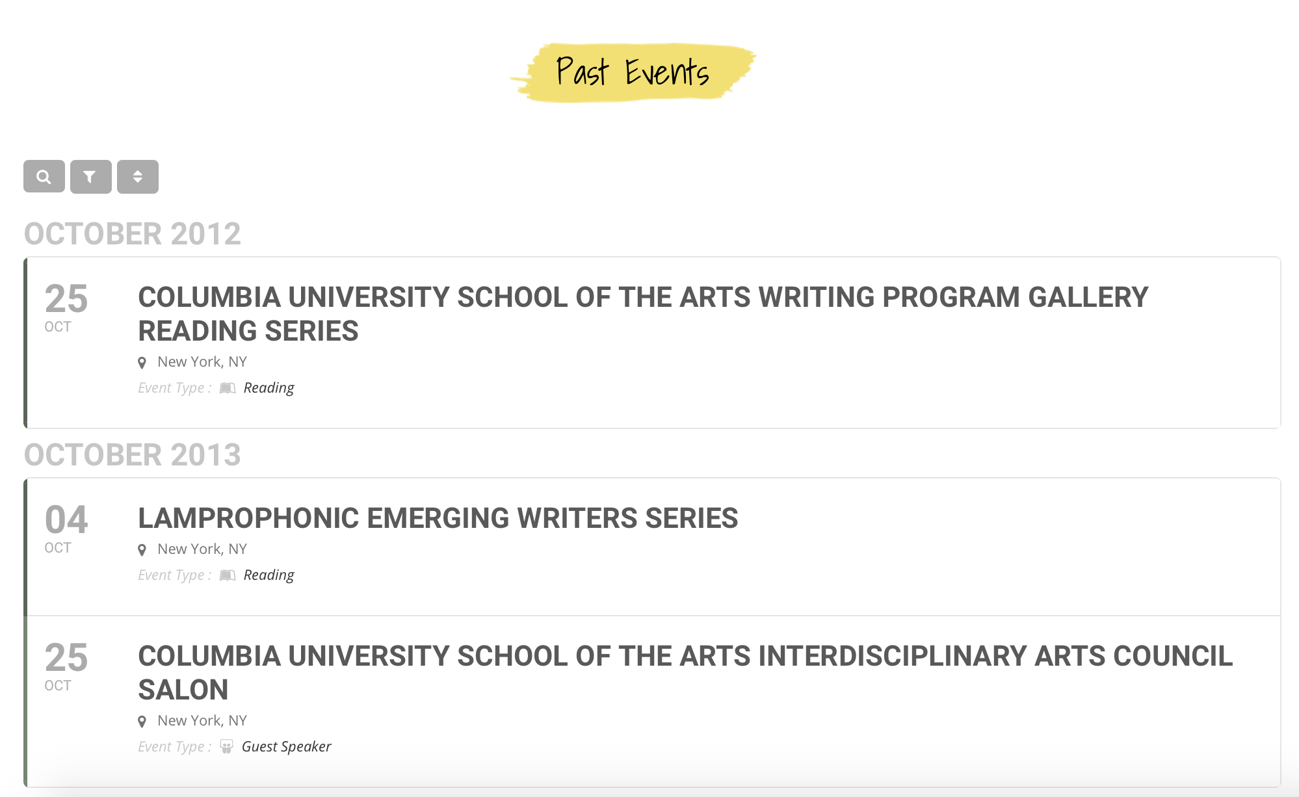Toggle the sort order arrows button

tap(137, 177)
